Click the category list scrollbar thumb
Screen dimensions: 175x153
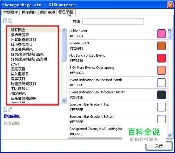[x=64, y=47]
